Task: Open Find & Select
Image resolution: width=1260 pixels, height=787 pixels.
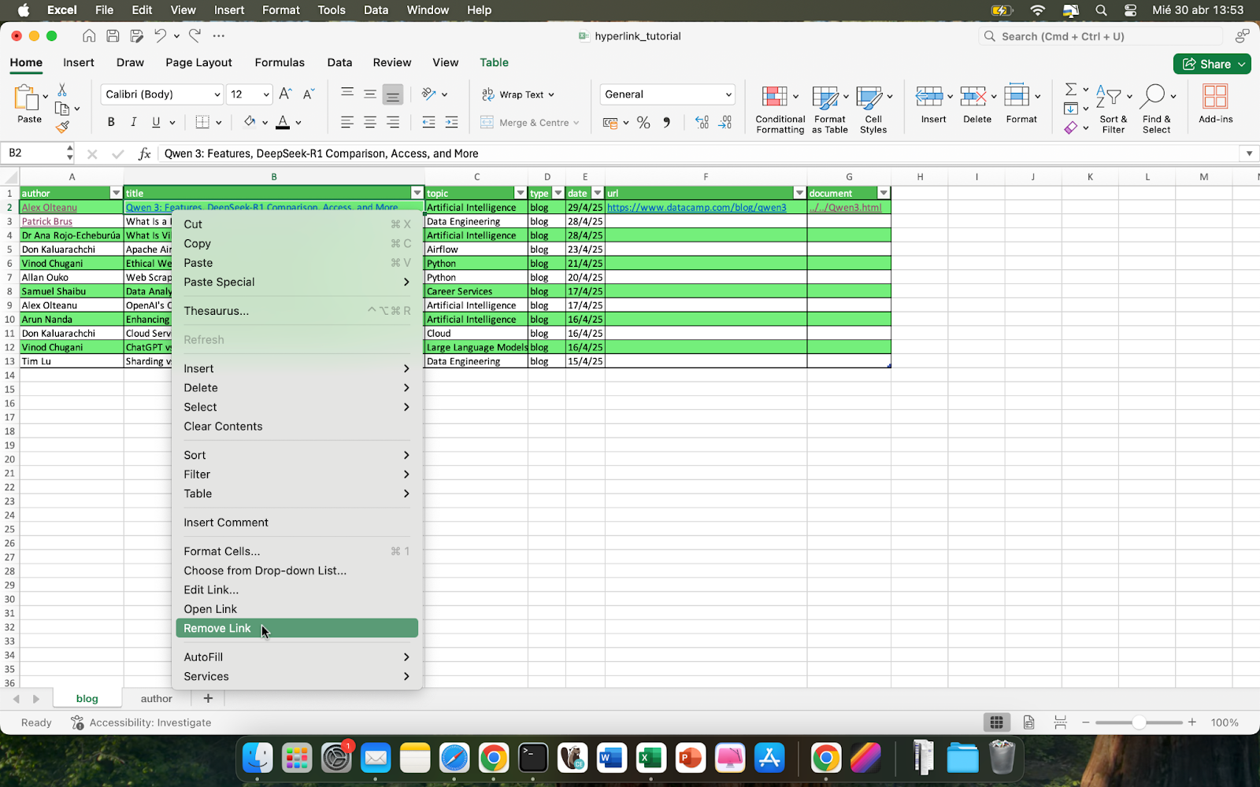Action: click(x=1157, y=109)
